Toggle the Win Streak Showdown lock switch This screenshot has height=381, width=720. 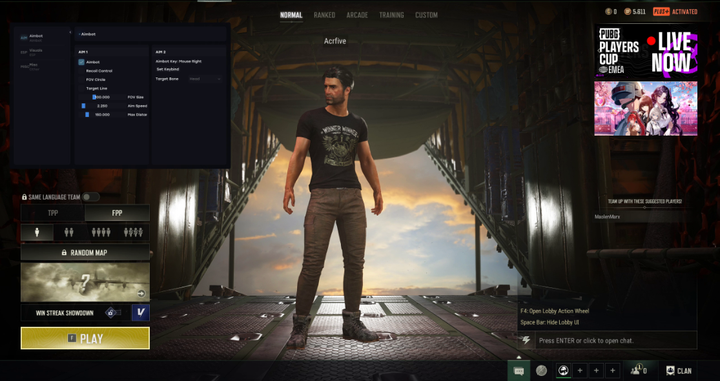click(x=113, y=313)
